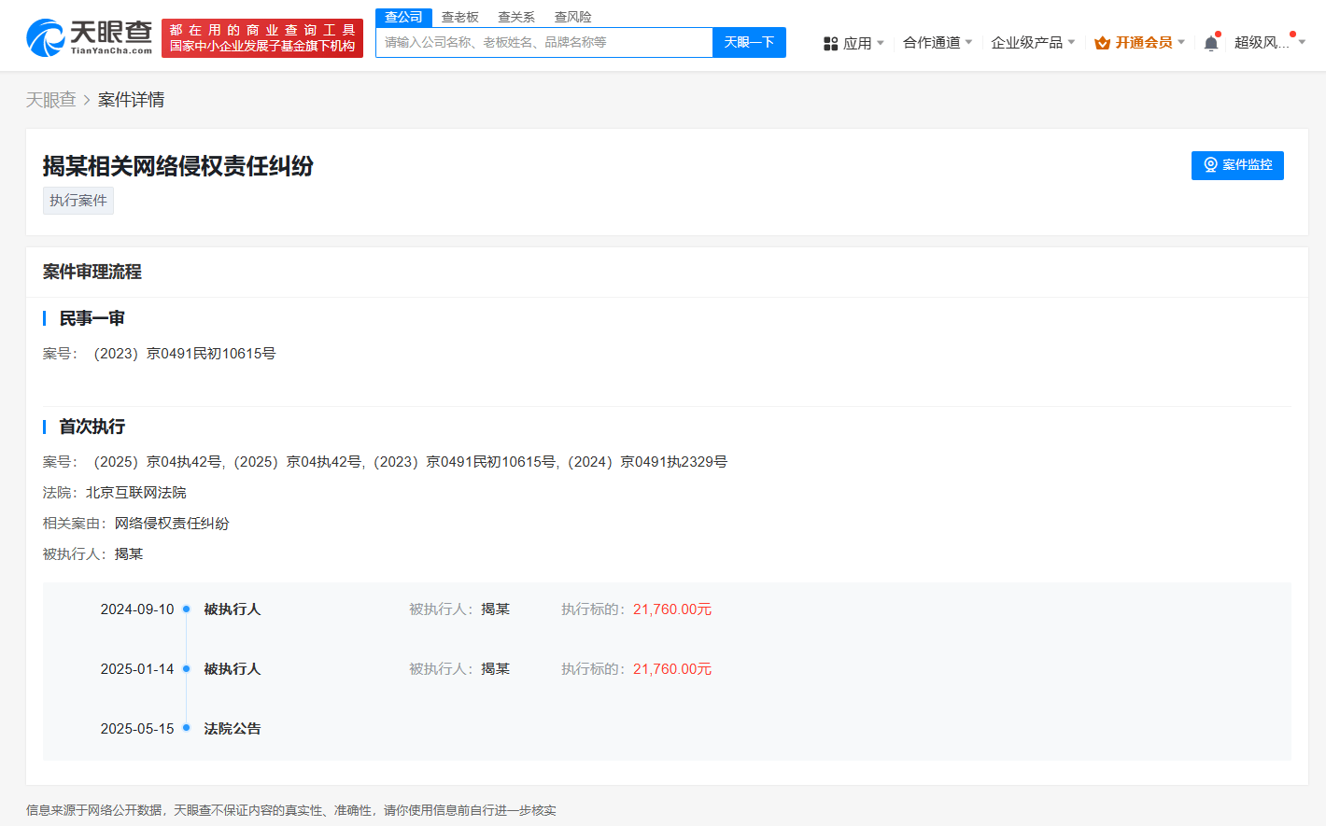Screen dimensions: 1326x826
Task: Switch to the 查老板 search tab
Action: pos(460,17)
